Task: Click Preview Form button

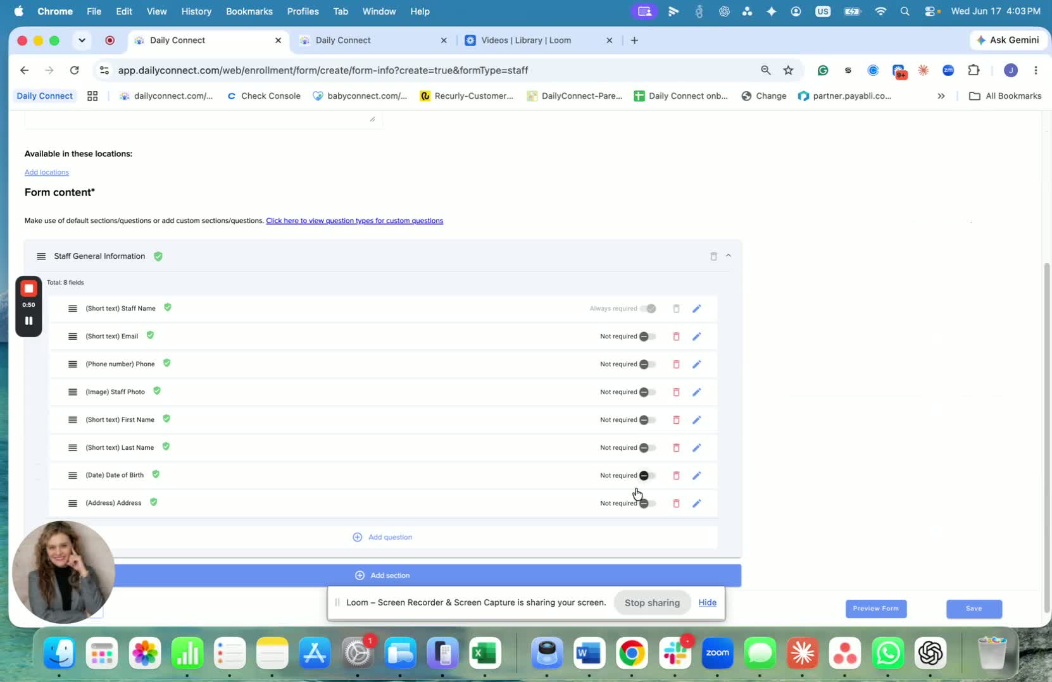Action: tap(876, 609)
